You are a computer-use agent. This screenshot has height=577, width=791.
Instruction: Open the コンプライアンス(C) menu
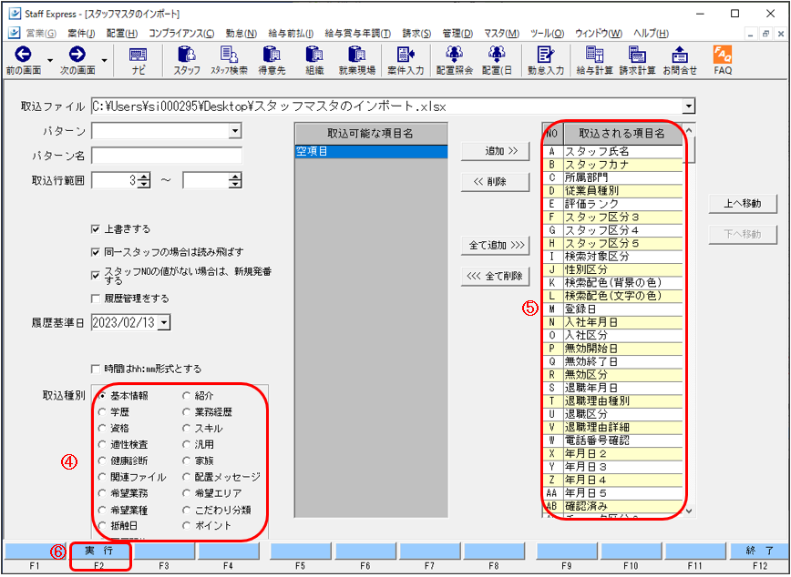181,34
